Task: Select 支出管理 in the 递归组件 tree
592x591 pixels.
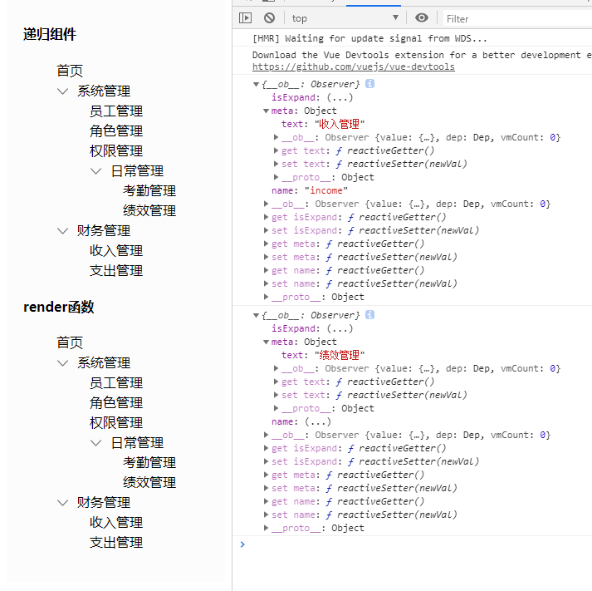Action: click(116, 270)
